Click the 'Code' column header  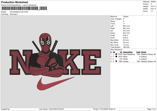pos(138,52)
